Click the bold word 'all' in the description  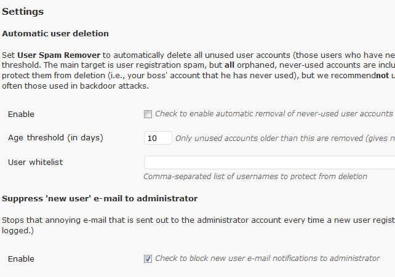(229, 65)
